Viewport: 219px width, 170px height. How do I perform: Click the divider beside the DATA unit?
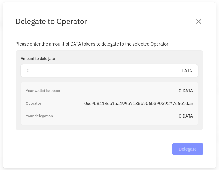(x=176, y=71)
